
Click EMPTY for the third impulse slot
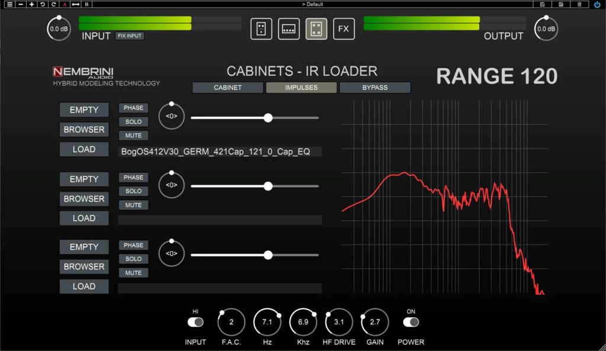pyautogui.click(x=84, y=247)
